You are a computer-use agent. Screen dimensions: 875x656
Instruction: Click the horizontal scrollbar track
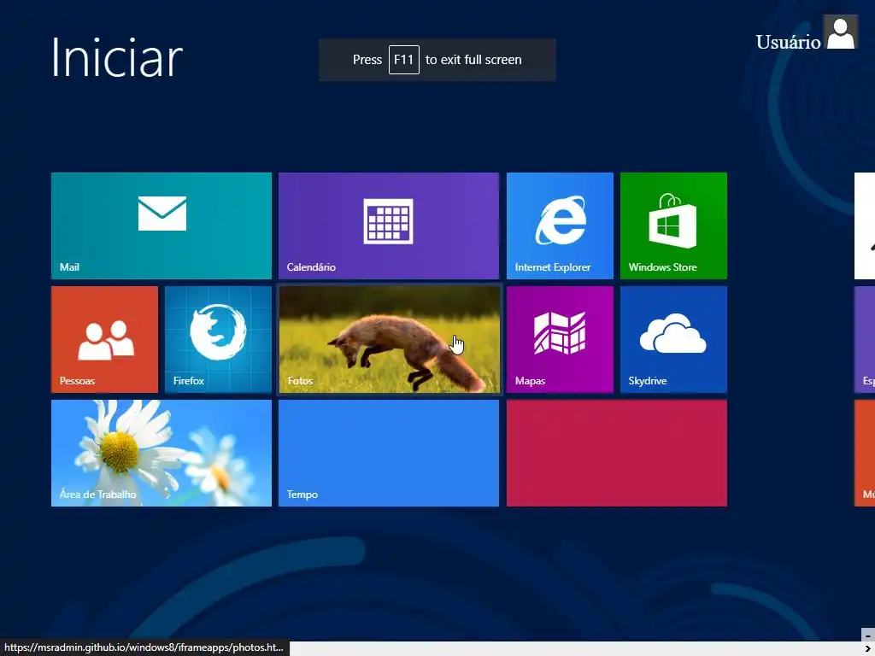pos(575,649)
